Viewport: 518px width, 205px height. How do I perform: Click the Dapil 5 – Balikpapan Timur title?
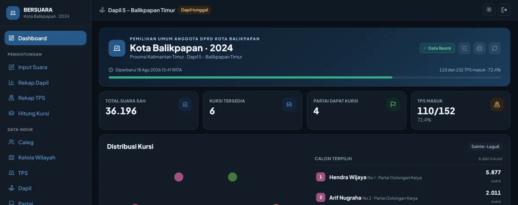coord(142,10)
